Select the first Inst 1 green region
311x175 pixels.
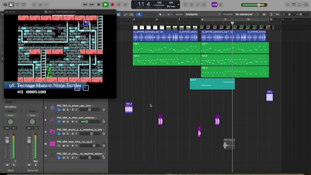[166, 48]
